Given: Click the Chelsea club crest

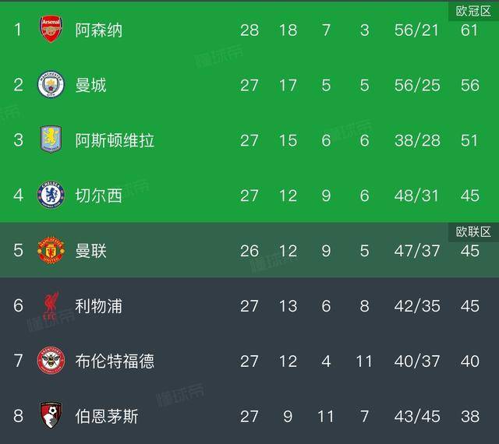Looking at the screenshot, I should pos(51,196).
